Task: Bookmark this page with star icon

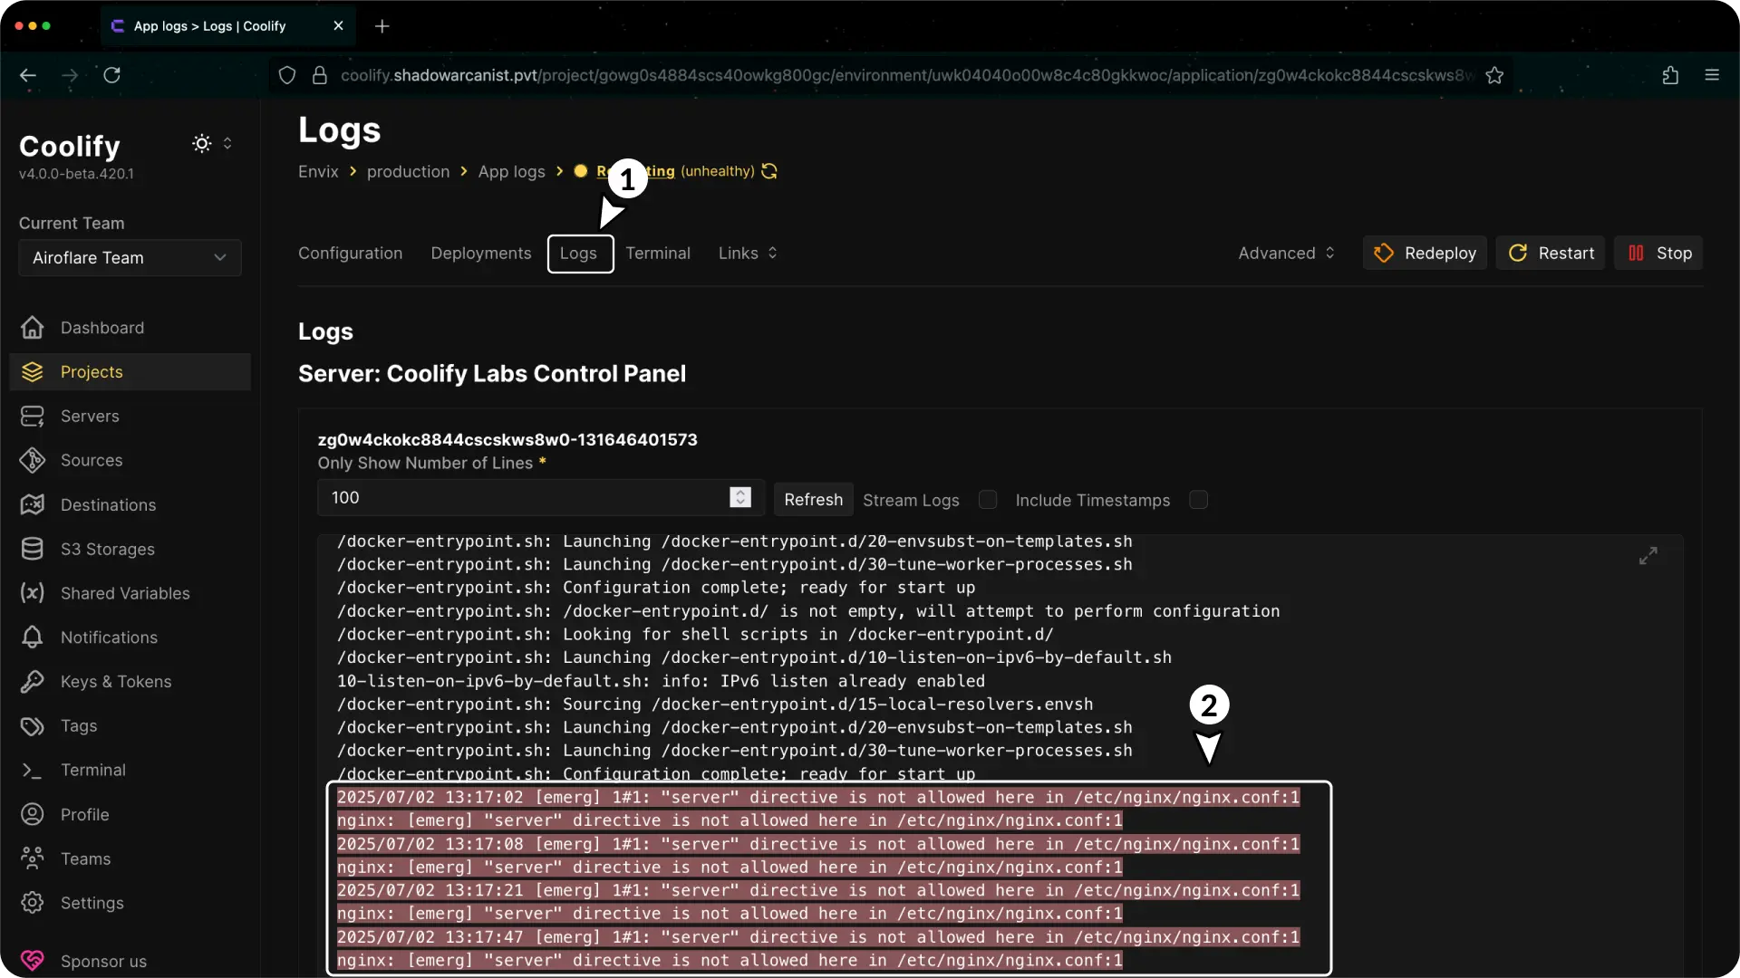Action: [x=1495, y=75]
